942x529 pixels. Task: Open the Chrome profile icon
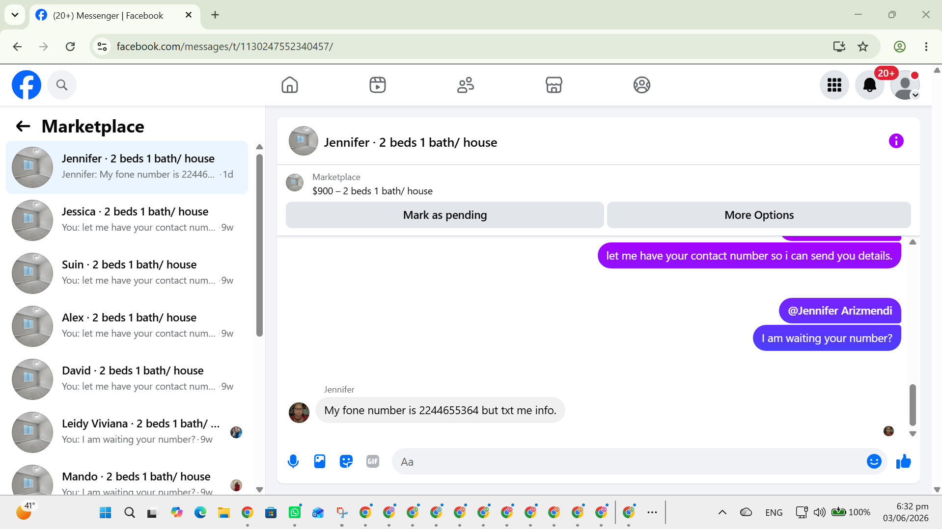point(900,47)
